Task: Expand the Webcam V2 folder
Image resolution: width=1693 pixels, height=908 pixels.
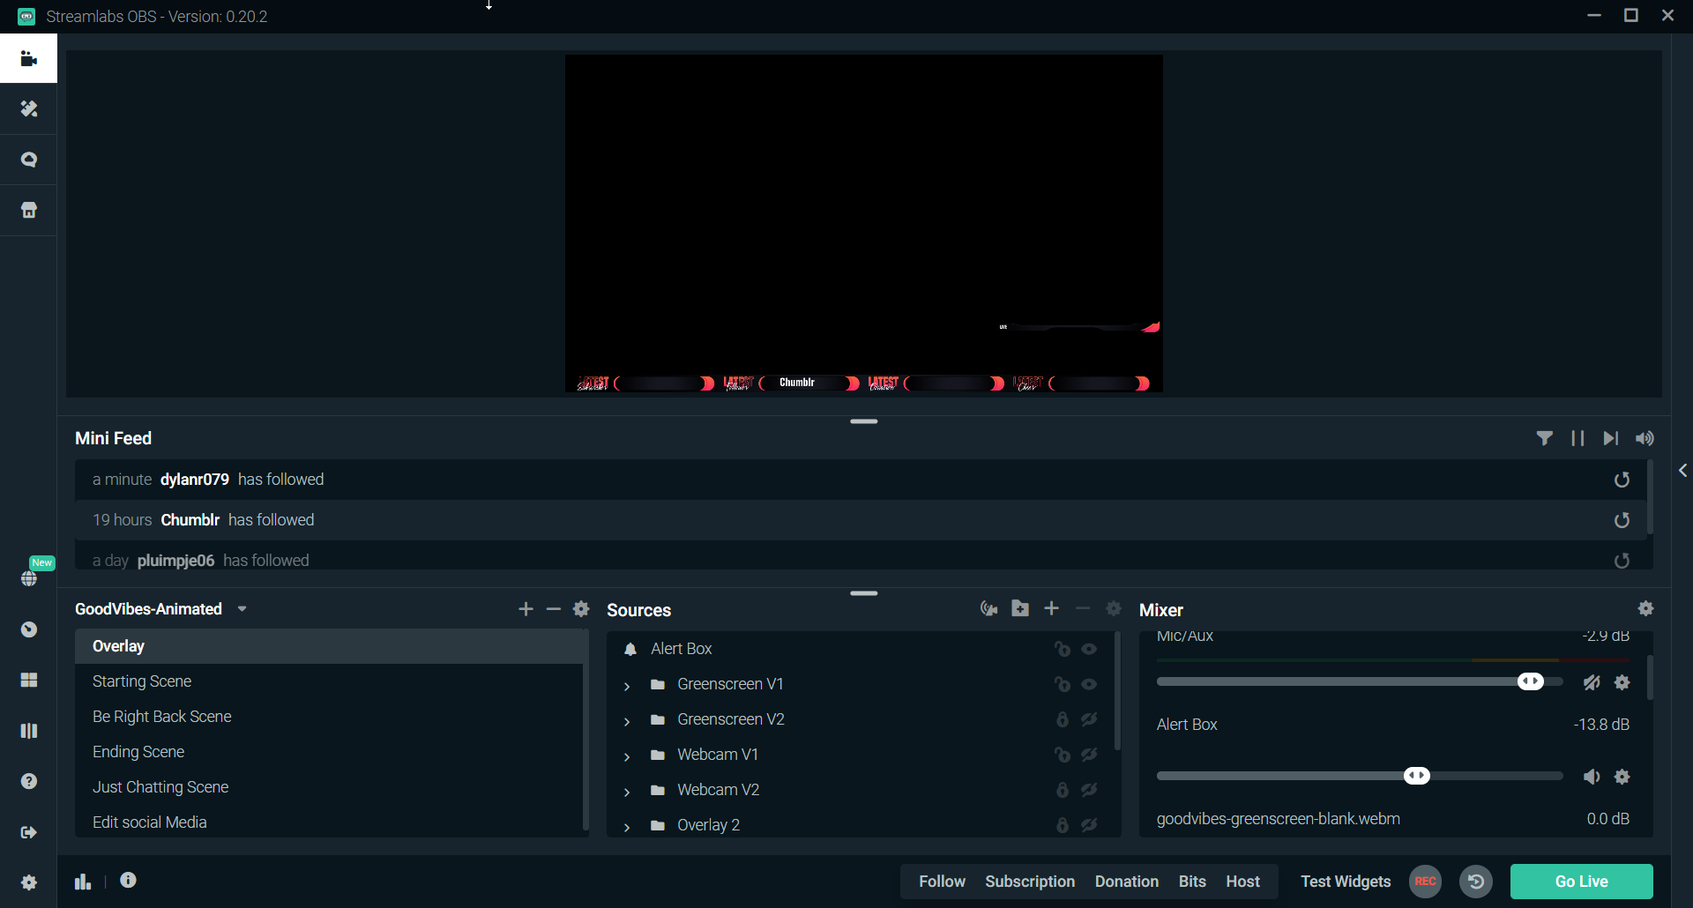Action: tap(627, 791)
